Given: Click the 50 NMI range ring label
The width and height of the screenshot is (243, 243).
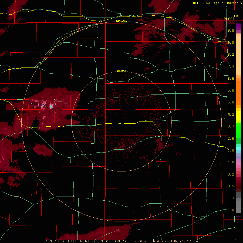Looking at the screenshot, I should tap(121, 71).
